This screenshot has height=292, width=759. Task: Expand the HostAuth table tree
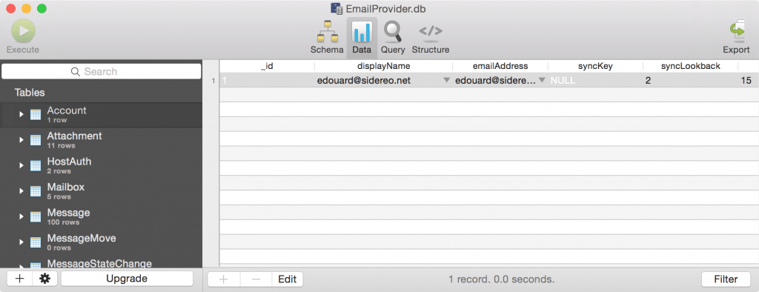[21, 165]
